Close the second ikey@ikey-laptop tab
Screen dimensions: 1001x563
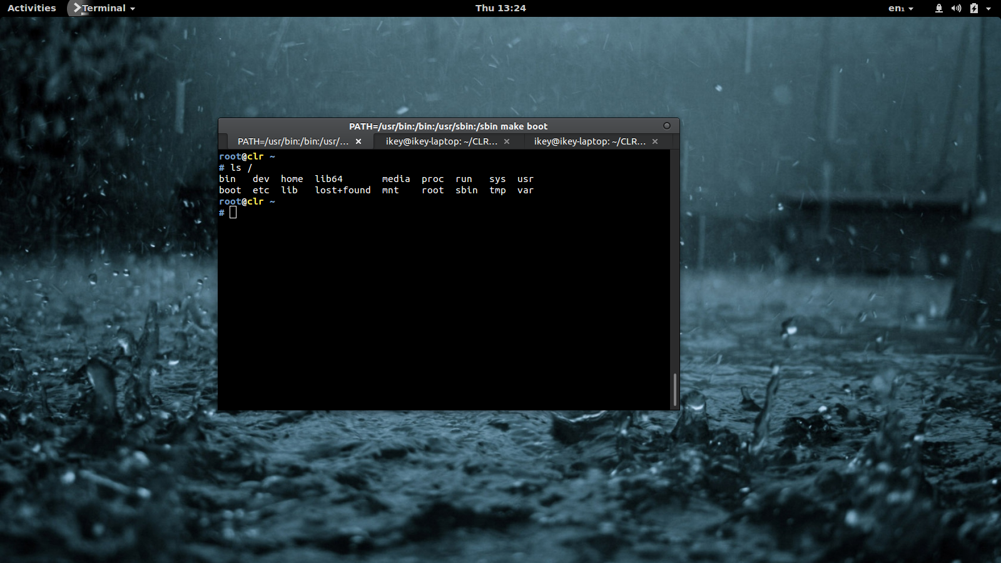point(507,141)
